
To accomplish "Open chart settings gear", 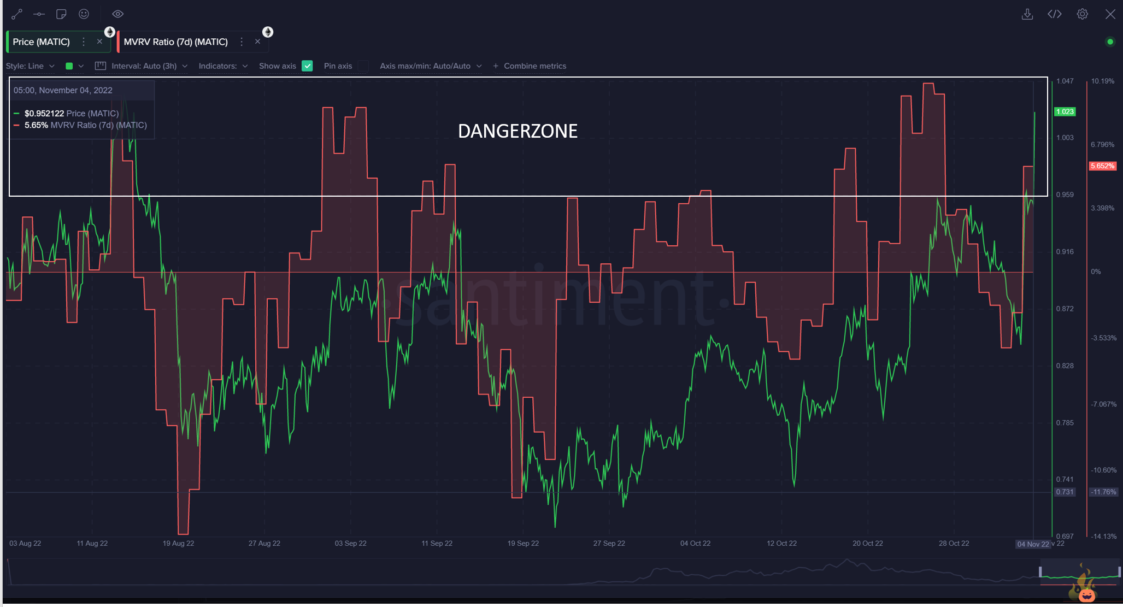I will [x=1082, y=14].
